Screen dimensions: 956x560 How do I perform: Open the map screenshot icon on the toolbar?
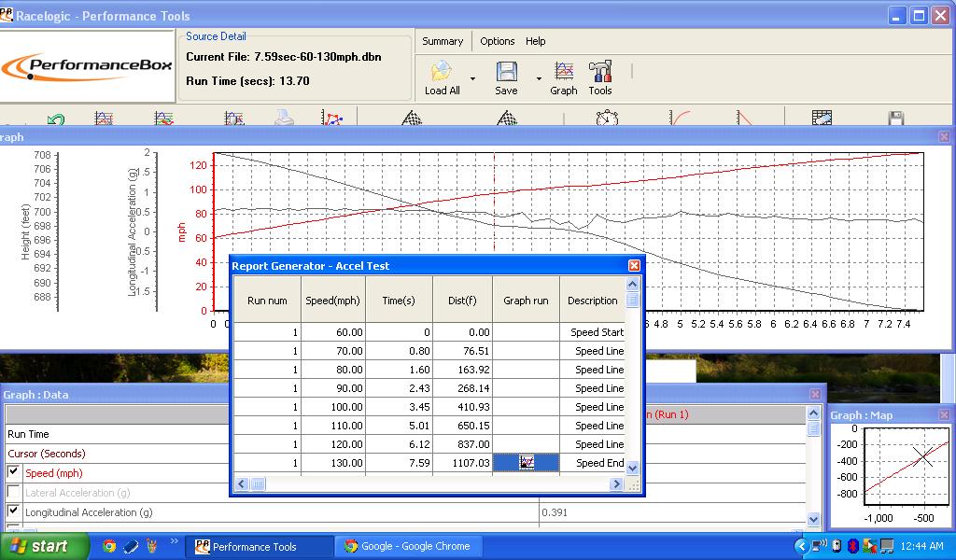(820, 119)
